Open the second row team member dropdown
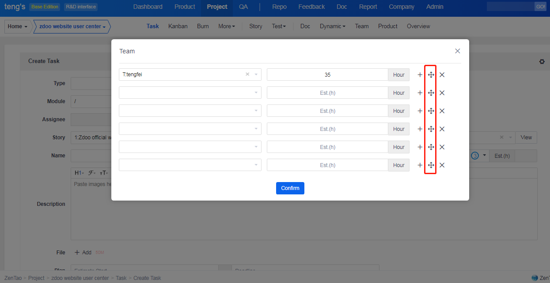The width and height of the screenshot is (550, 283). (190, 93)
